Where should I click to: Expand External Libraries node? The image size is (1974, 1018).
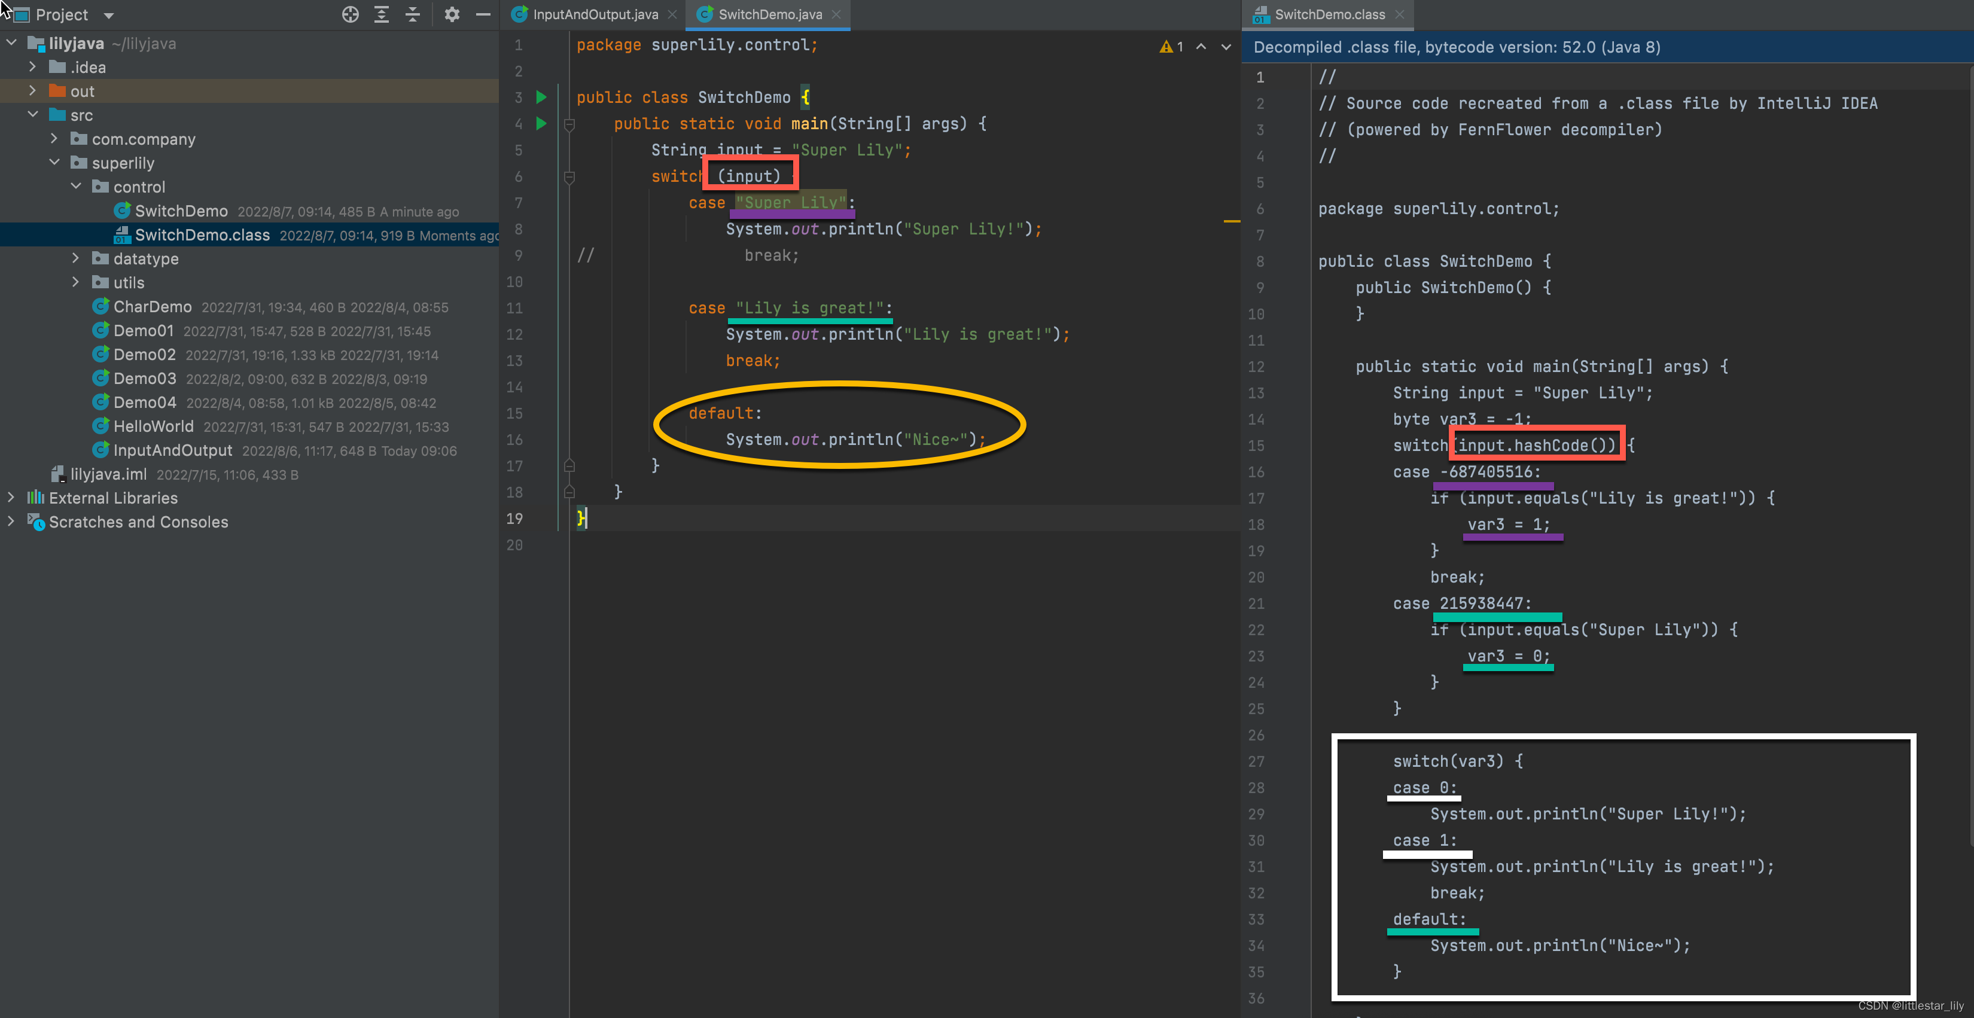(11, 498)
